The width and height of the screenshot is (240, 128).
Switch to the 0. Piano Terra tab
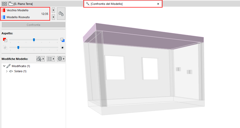point(21,4)
